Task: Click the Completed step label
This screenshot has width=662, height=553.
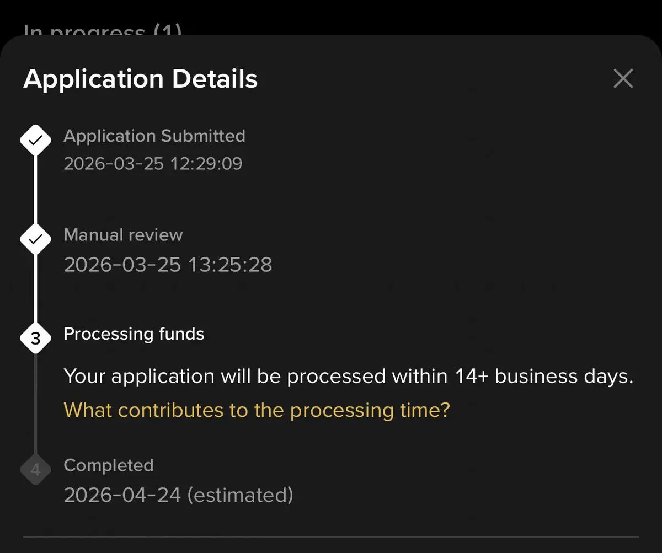Action: click(x=109, y=465)
